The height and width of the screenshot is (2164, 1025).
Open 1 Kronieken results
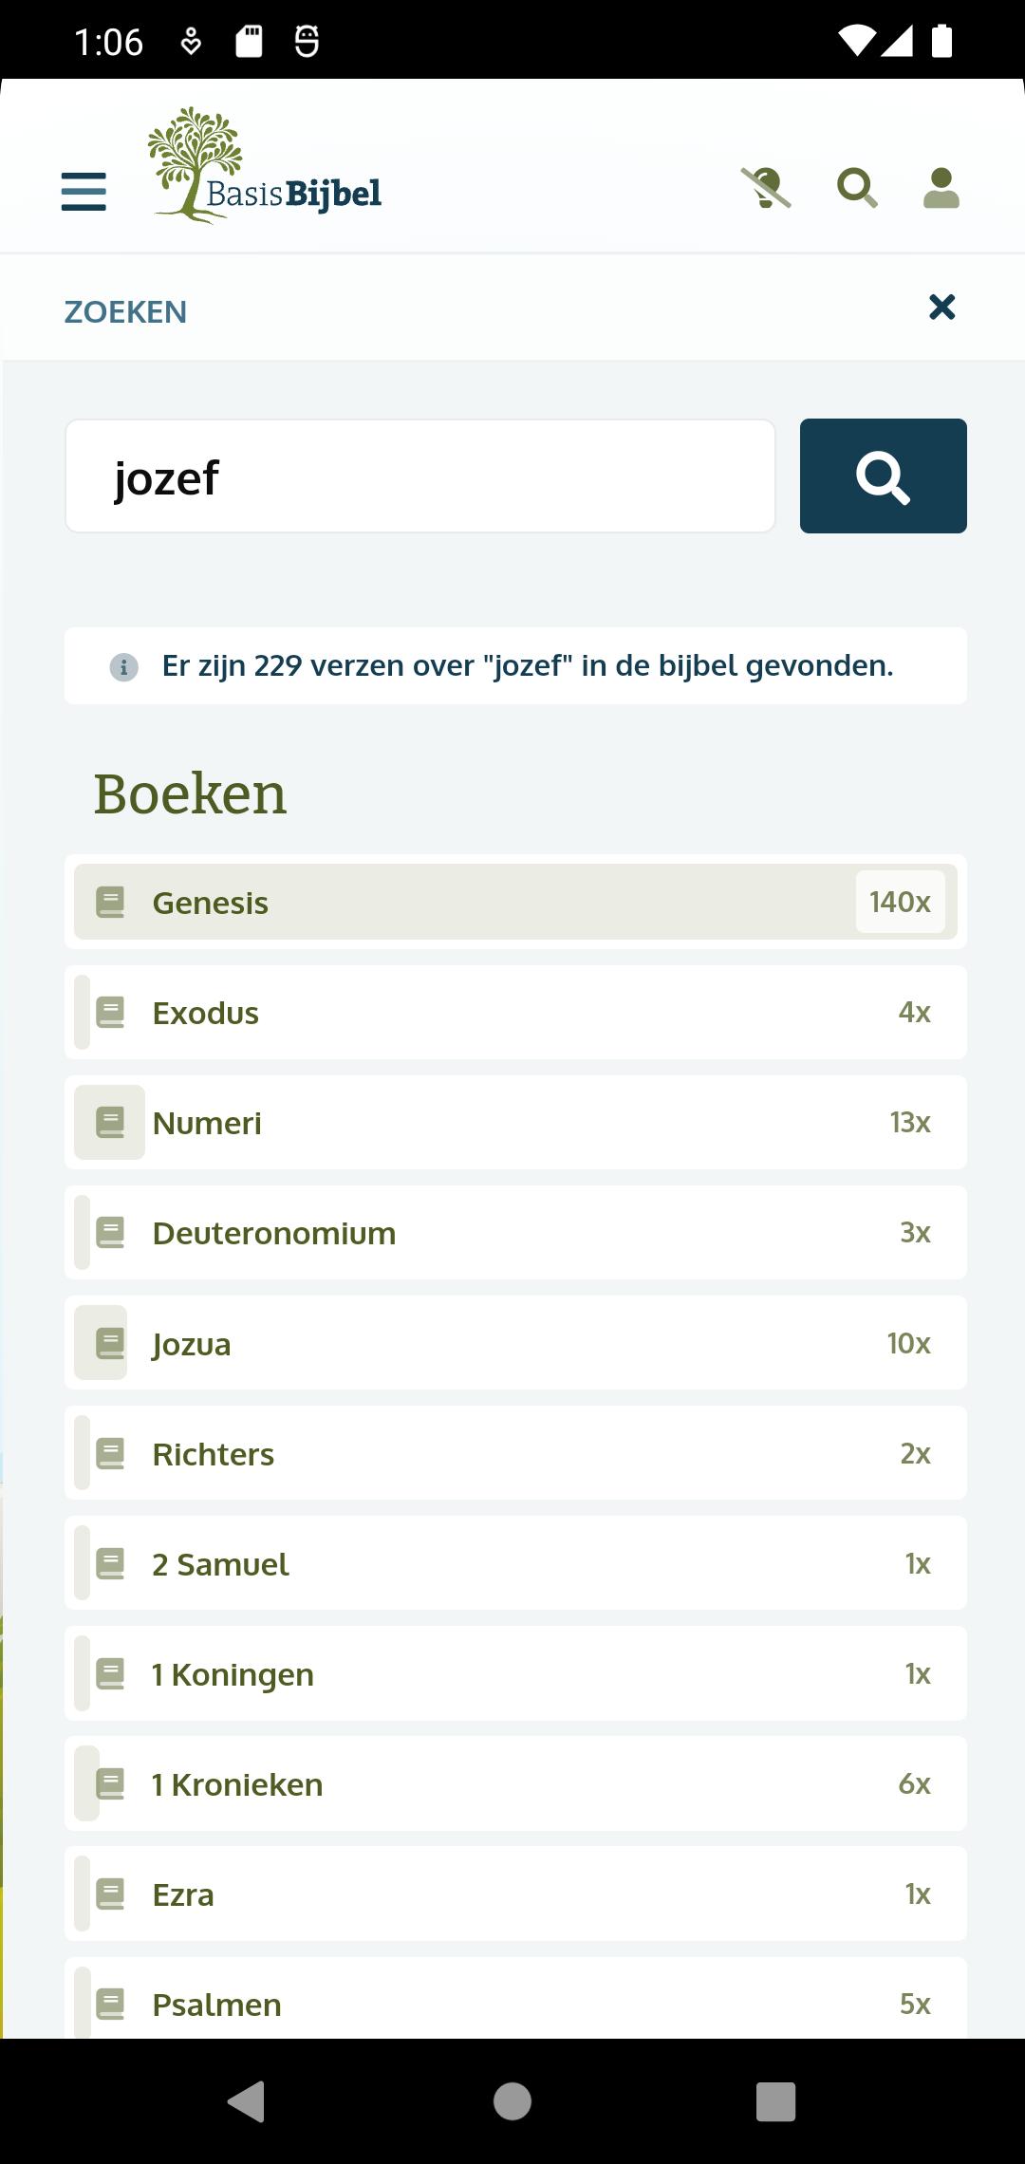tap(515, 1783)
